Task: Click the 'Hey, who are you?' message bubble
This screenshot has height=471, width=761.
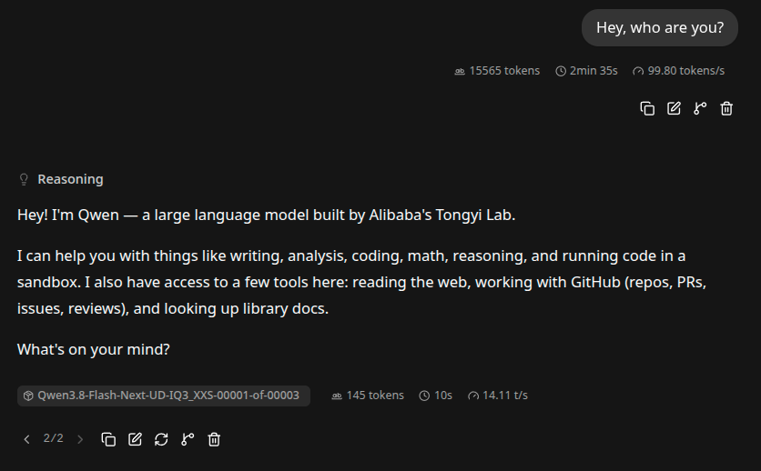Action: (660, 27)
